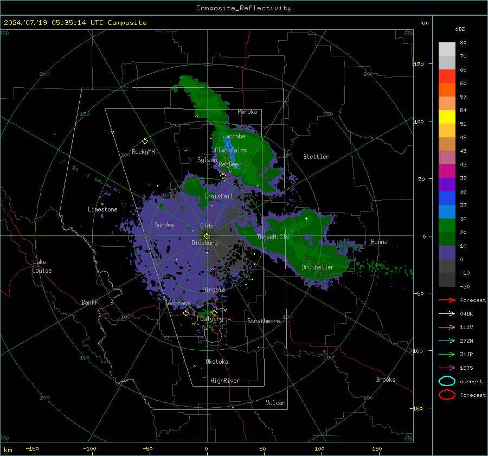Click the magenta 39-42 dBZ legend swatch
Screen dimensions: 488x456
[x=447, y=171]
